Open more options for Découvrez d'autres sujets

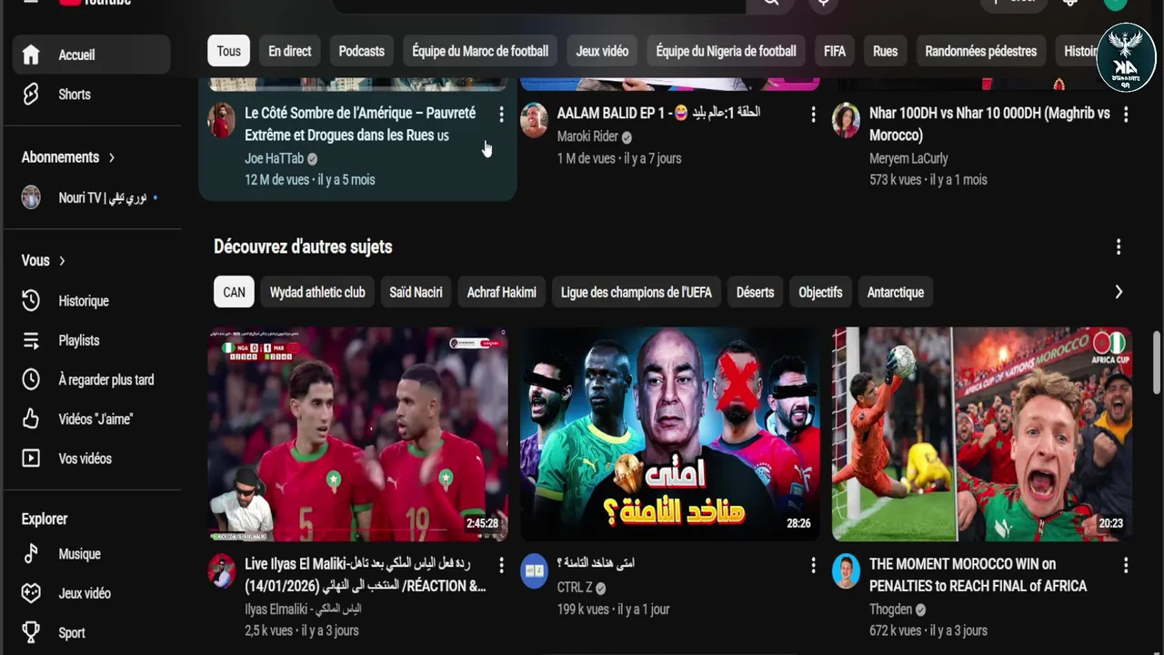tap(1119, 247)
